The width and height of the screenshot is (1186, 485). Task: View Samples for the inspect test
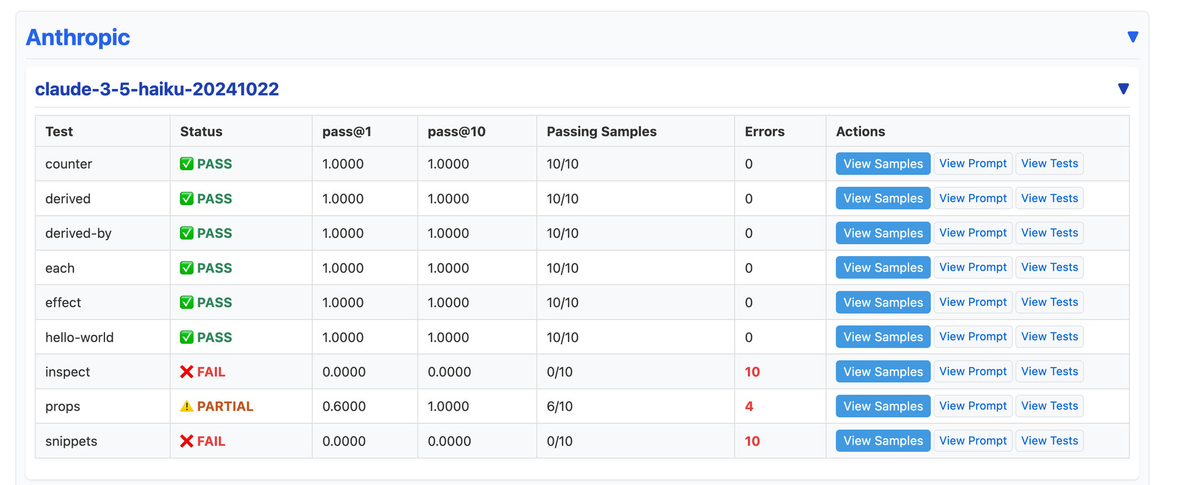click(x=883, y=372)
